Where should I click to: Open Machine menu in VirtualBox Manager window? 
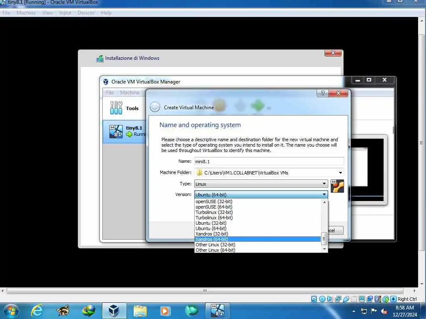(130, 93)
